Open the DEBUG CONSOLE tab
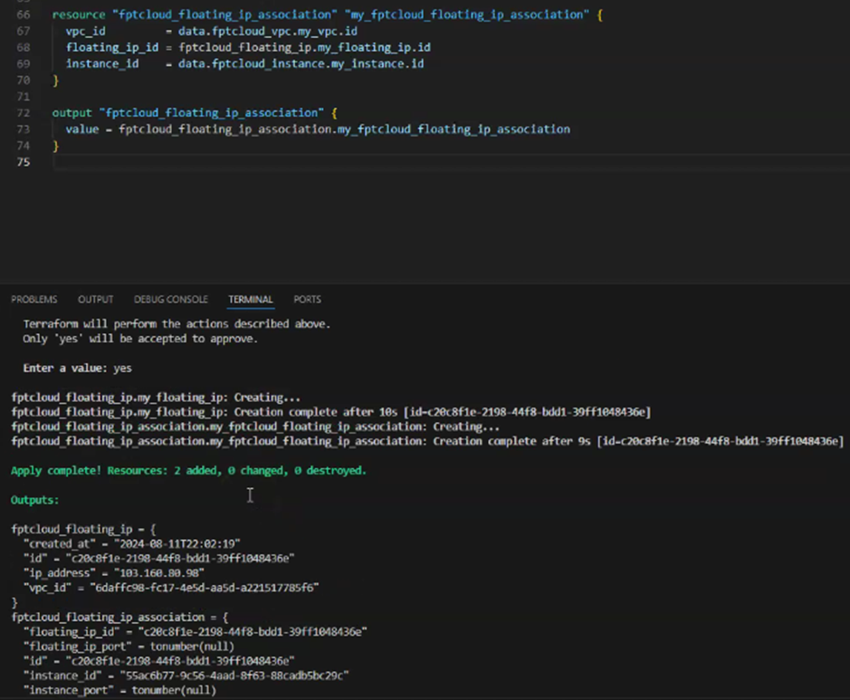 170,300
